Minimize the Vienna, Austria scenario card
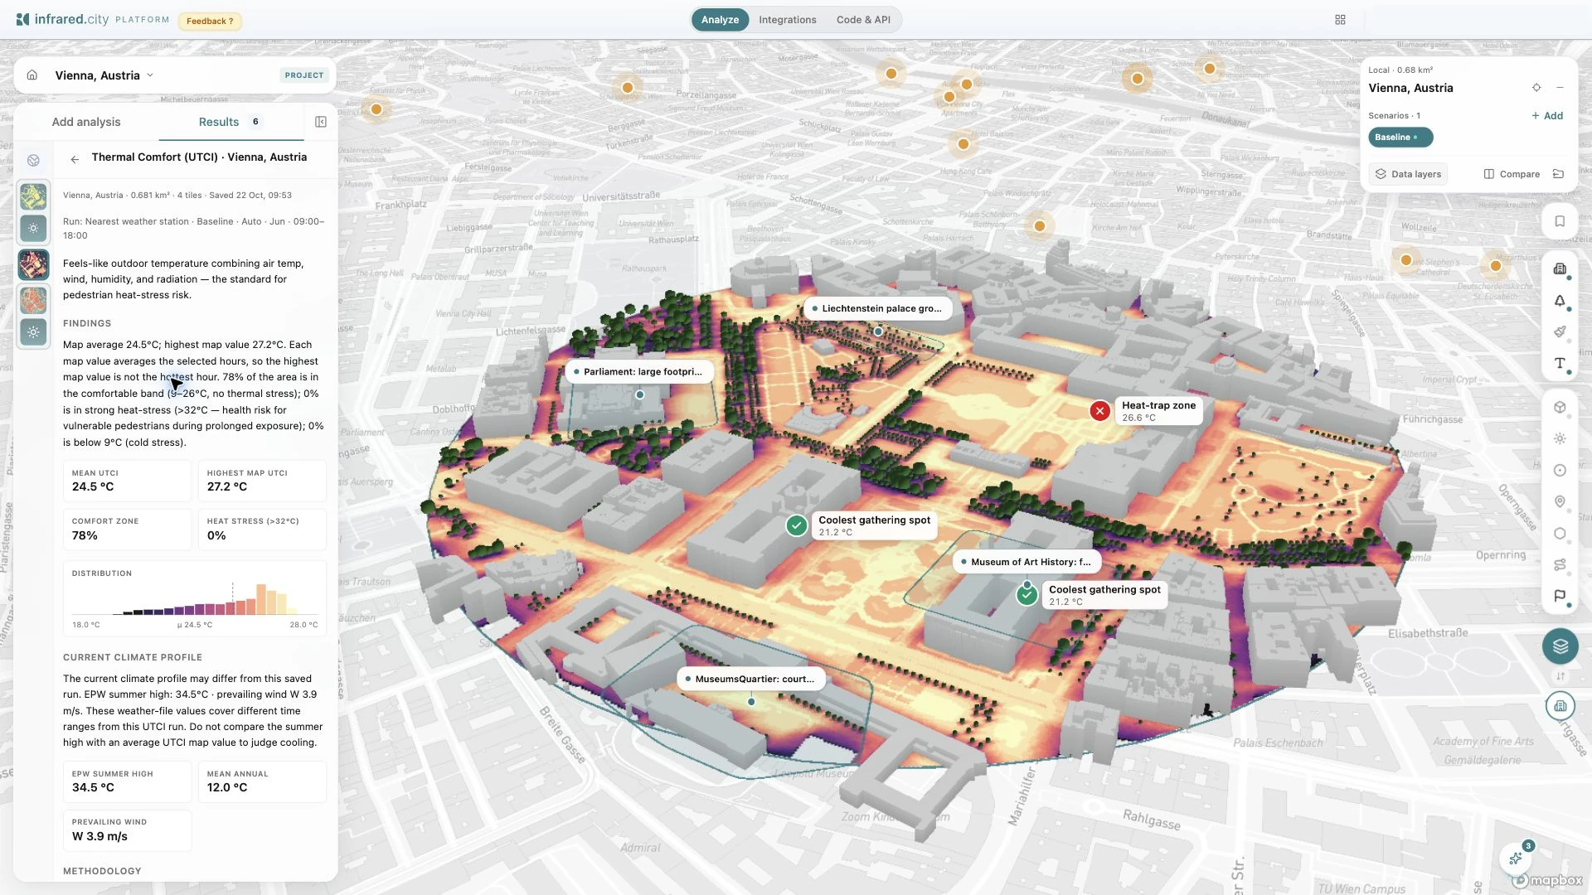 [1560, 88]
